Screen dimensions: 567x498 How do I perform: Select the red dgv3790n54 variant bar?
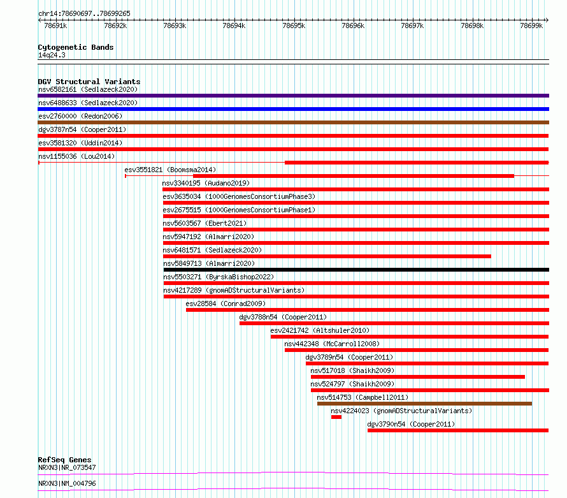458,430
